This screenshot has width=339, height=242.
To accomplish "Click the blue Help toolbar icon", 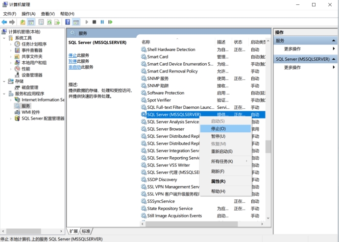I will (x=68, y=22).
